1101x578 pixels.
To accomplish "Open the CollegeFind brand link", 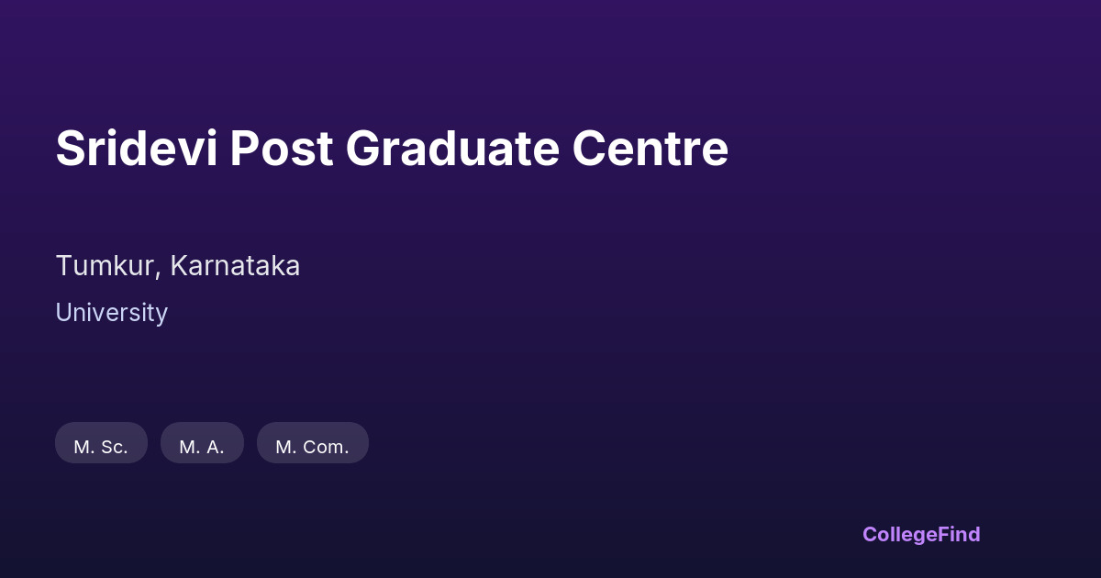I will pos(920,534).
